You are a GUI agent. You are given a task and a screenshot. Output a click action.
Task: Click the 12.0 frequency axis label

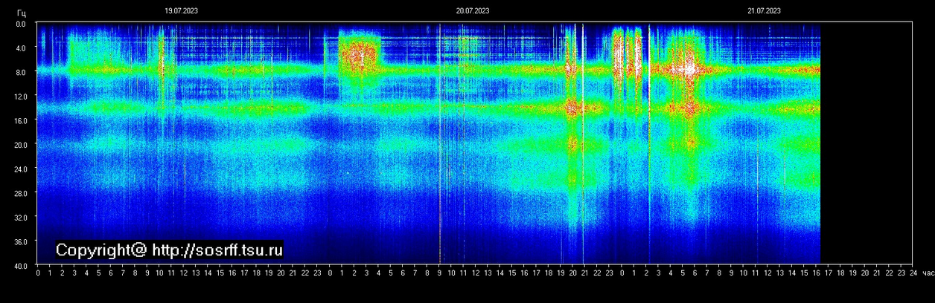(x=20, y=97)
